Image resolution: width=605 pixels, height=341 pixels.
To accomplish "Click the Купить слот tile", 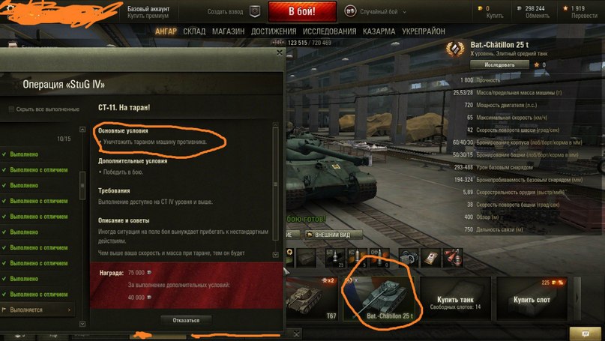I will [x=532, y=298].
